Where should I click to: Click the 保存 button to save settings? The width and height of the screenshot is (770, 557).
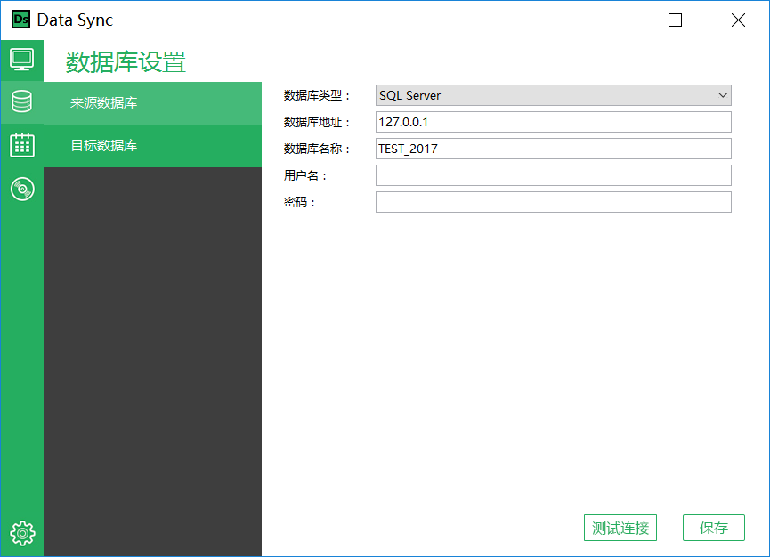(x=713, y=527)
